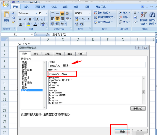Image resolution: width=157 pixels, height=135 pixels.
Task: Apply yellow fill color bucket
Action: click(x=28, y=24)
